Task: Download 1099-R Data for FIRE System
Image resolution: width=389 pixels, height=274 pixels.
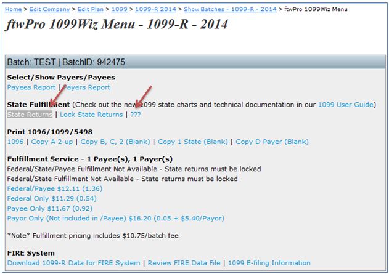Action: click(74, 263)
